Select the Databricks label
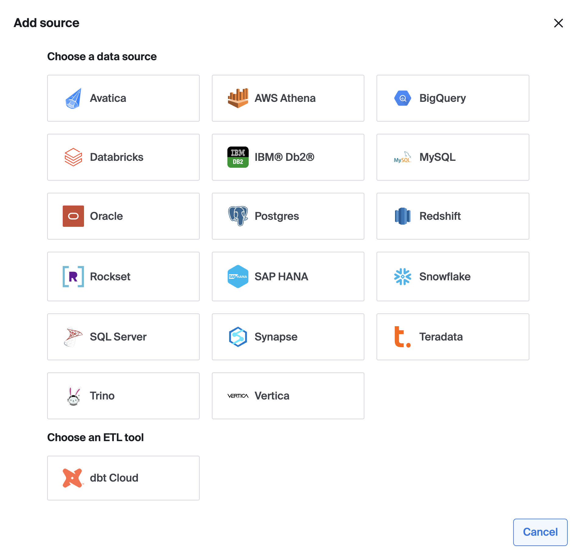This screenshot has width=582, height=560. (117, 157)
